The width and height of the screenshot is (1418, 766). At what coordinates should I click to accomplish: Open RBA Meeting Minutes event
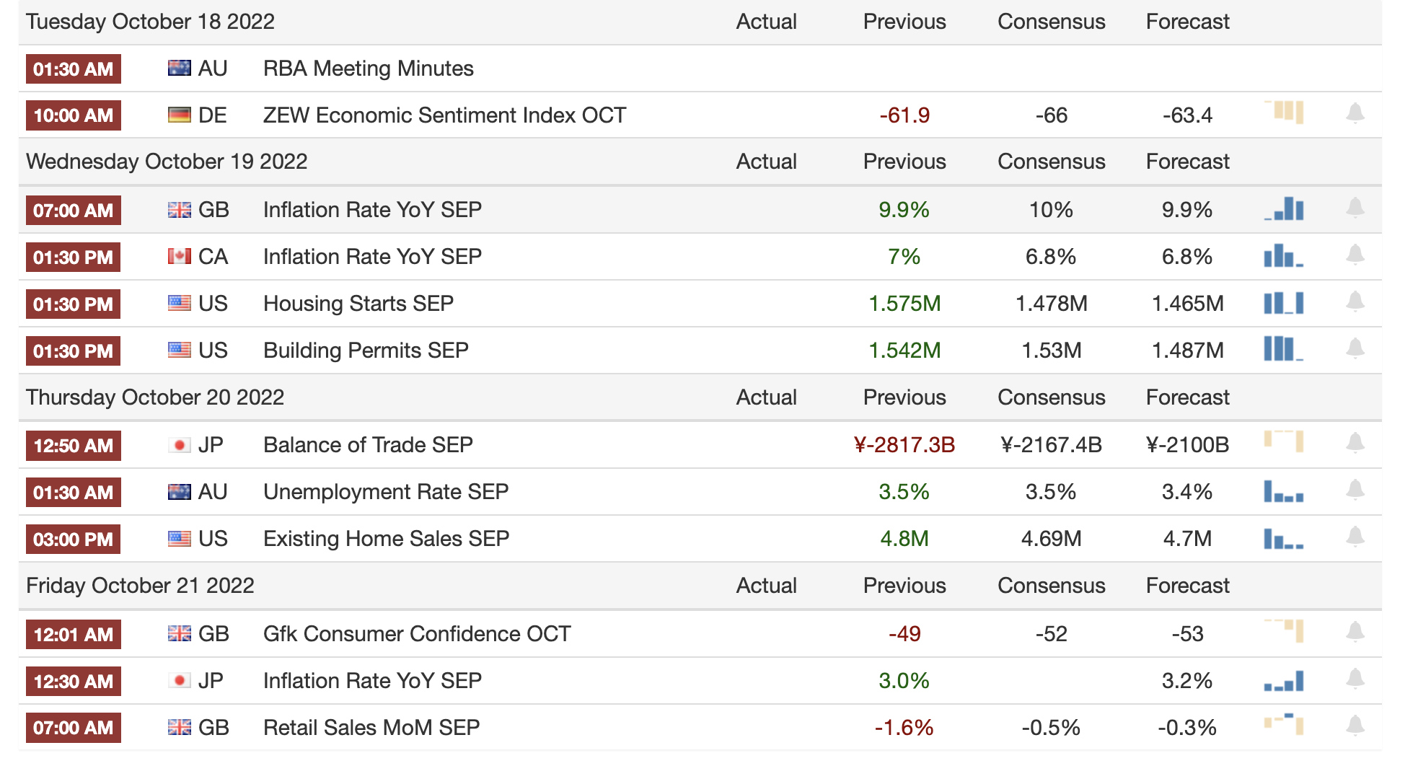pos(368,69)
